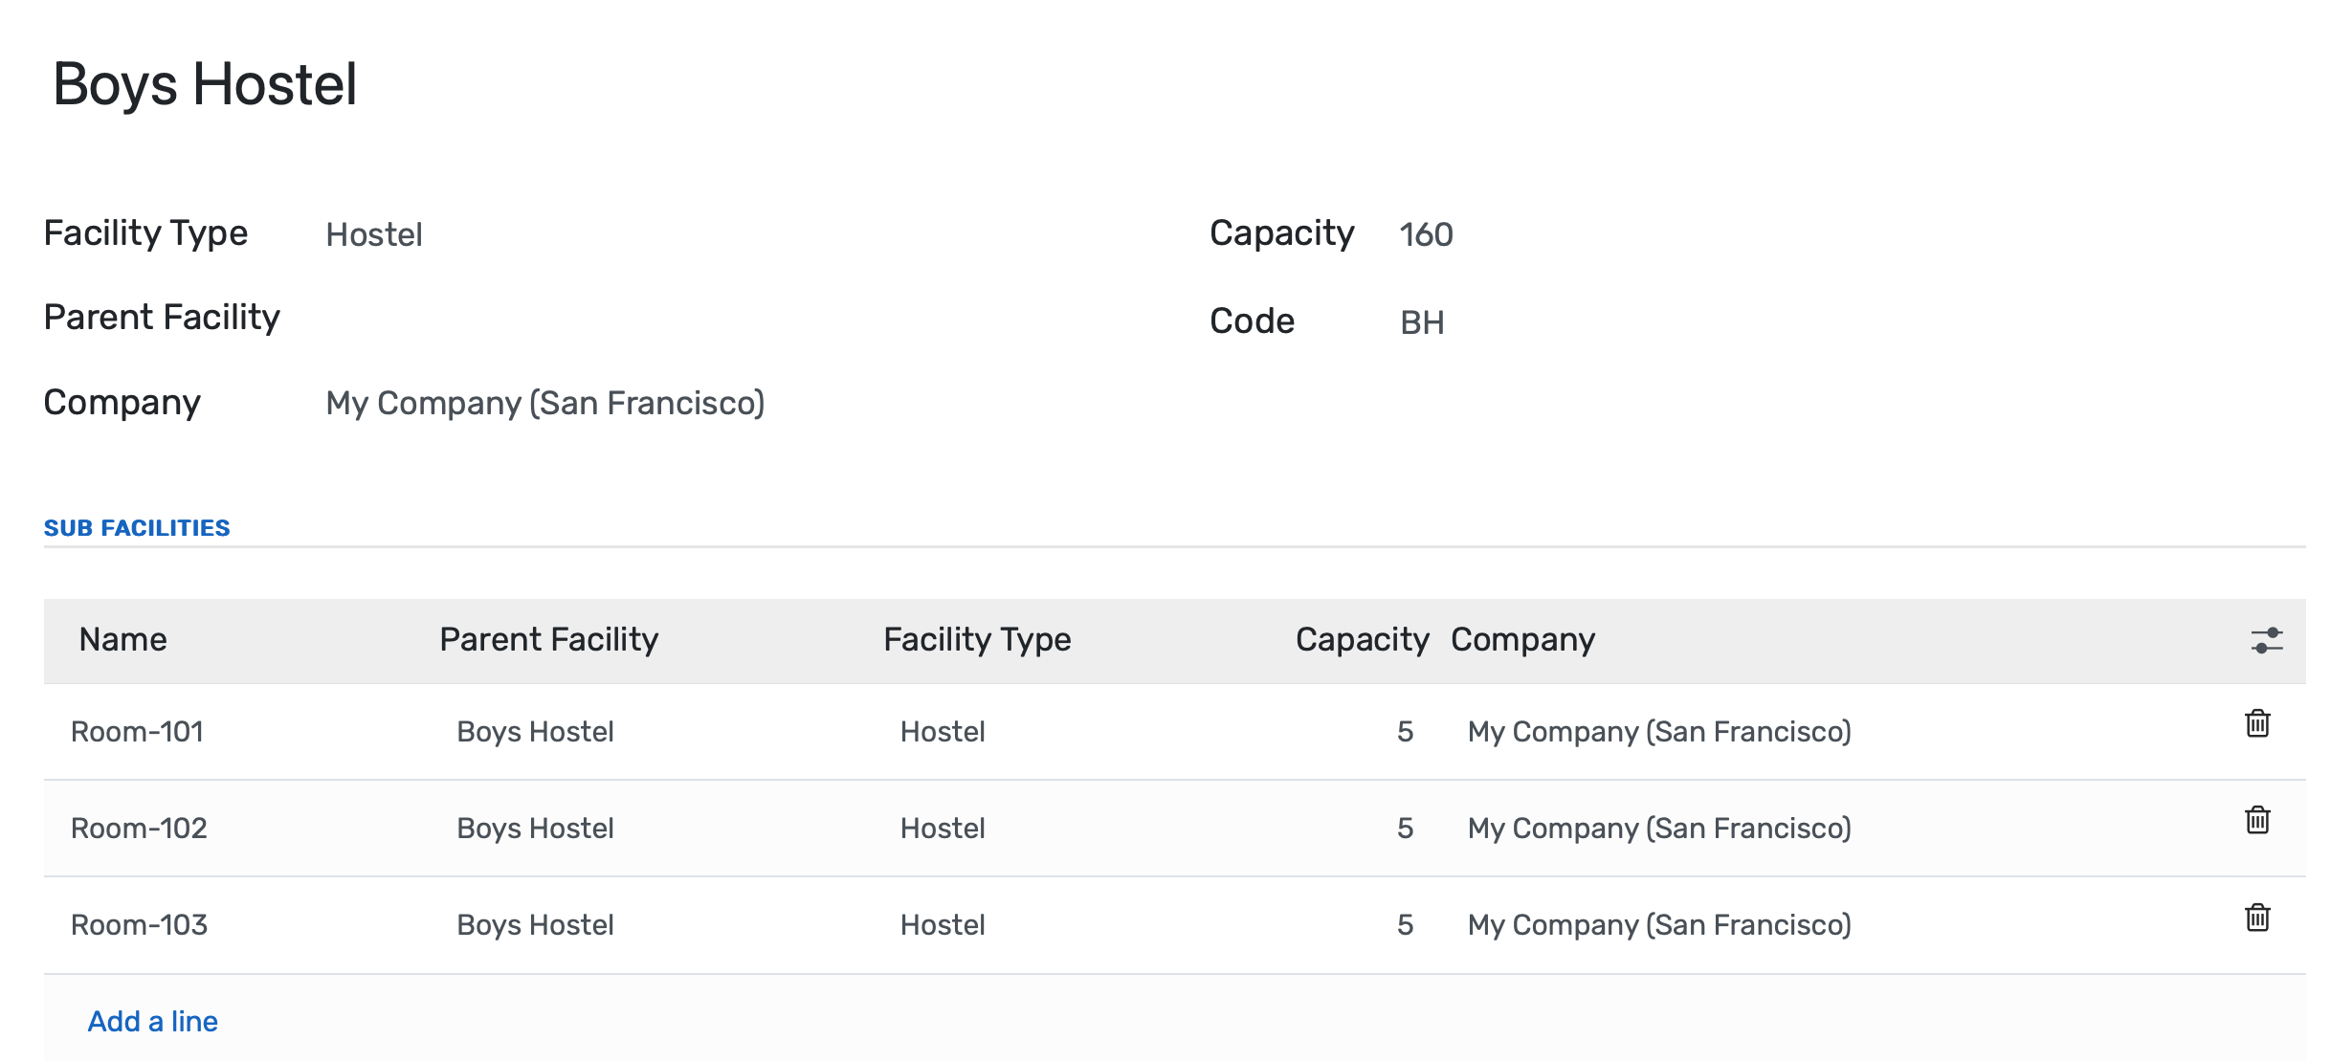Screen dimensions: 2331x1062
Task: Select the Name column header
Action: click(x=122, y=640)
